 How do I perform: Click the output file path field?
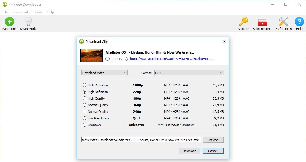coord(141,140)
